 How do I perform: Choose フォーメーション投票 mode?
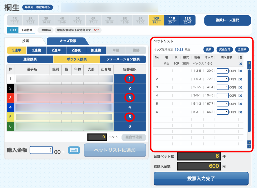point(123,59)
